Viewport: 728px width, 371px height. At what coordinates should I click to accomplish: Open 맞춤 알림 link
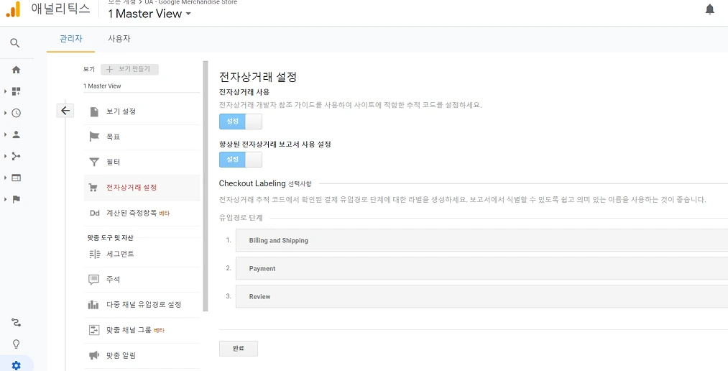click(121, 356)
